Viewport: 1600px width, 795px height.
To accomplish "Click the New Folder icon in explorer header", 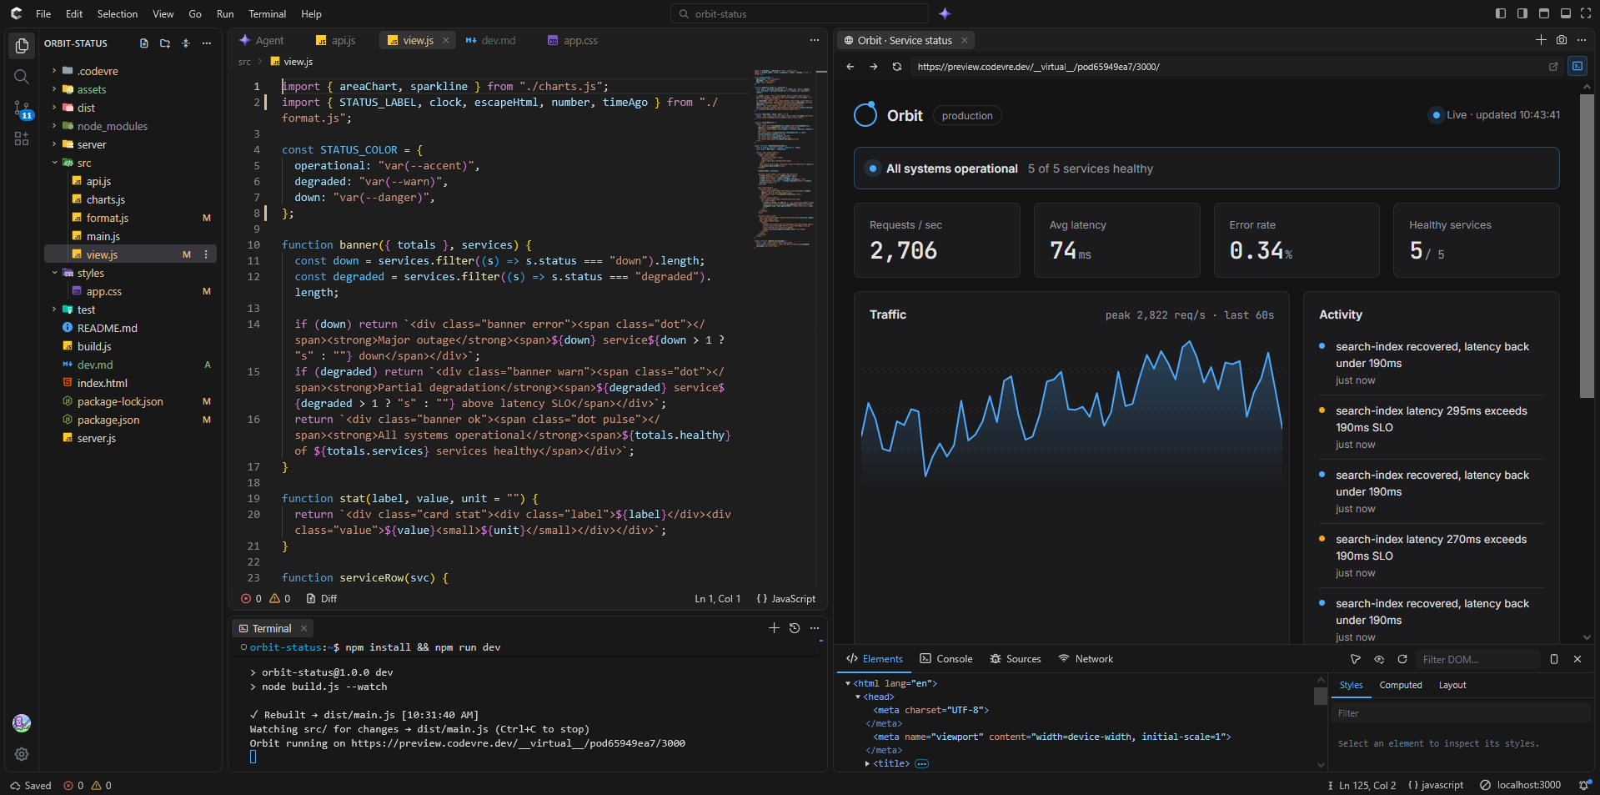I will 165,43.
